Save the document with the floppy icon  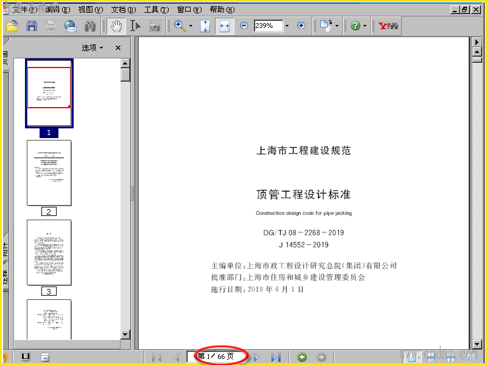point(32,26)
